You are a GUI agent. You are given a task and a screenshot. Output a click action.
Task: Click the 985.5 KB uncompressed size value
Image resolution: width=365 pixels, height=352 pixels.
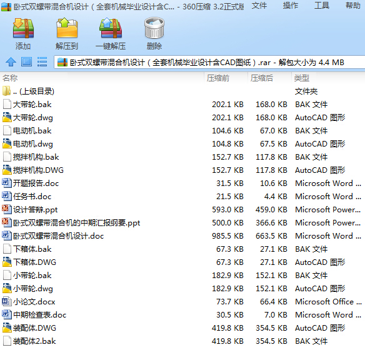tap(227, 236)
